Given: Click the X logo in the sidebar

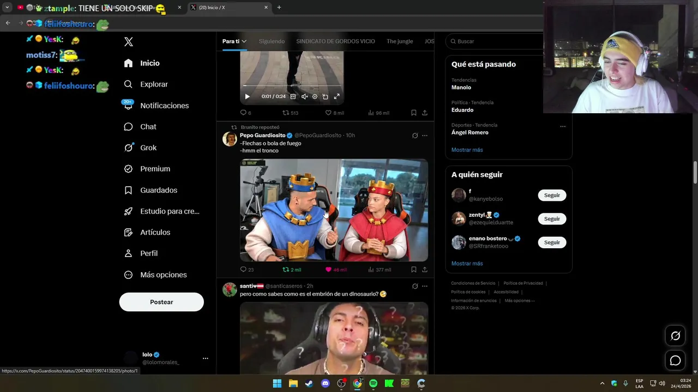Looking at the screenshot, I should click(129, 42).
